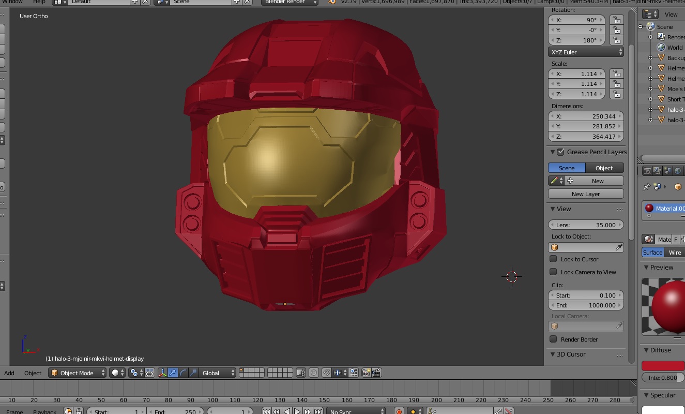685x414 pixels.
Task: Click the white specular color swatch
Action: click(663, 410)
